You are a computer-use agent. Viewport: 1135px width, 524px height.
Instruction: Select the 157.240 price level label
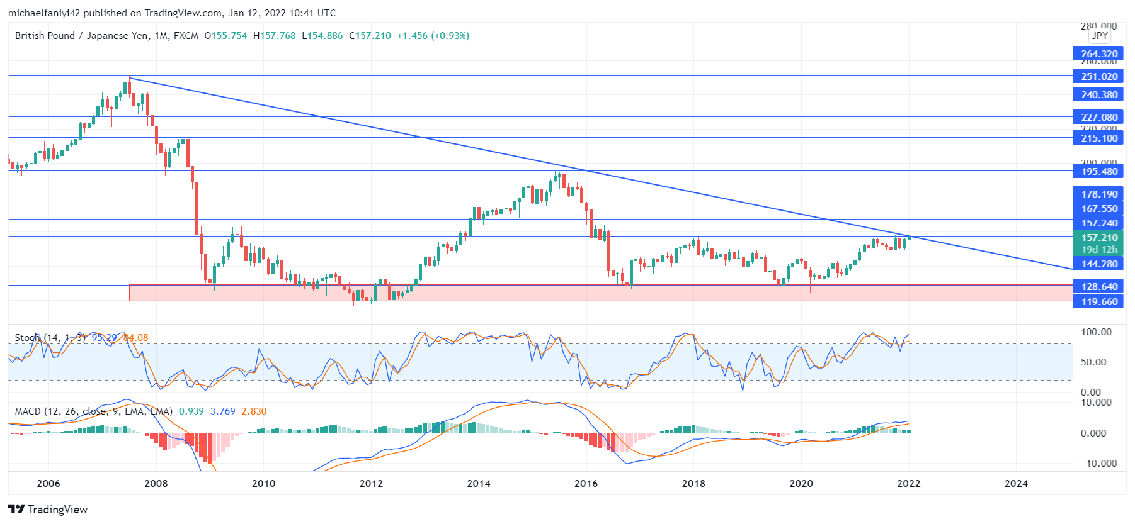point(1098,223)
